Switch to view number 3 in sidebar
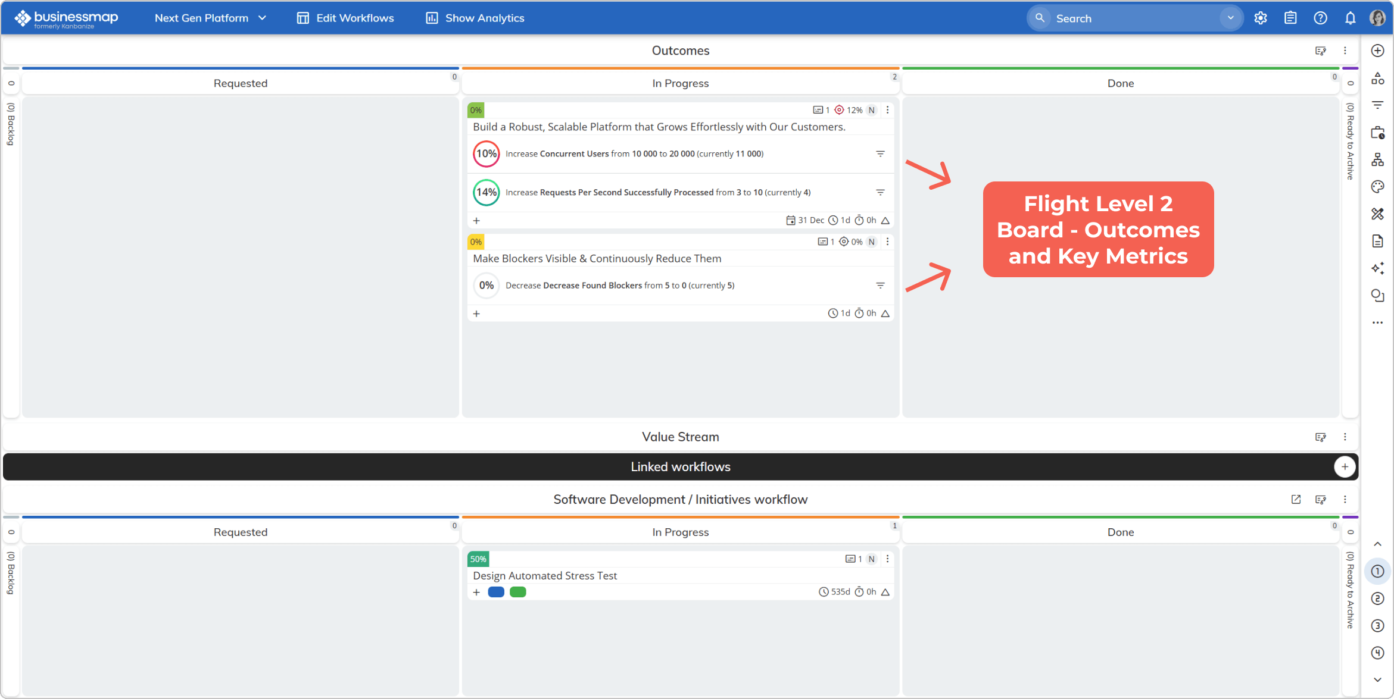The image size is (1394, 699). 1377,626
